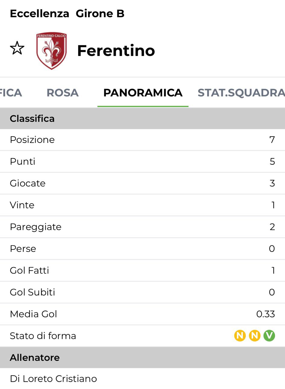Switch to the ROSA tab
Image resolution: width=285 pixels, height=389 pixels.
click(x=62, y=93)
